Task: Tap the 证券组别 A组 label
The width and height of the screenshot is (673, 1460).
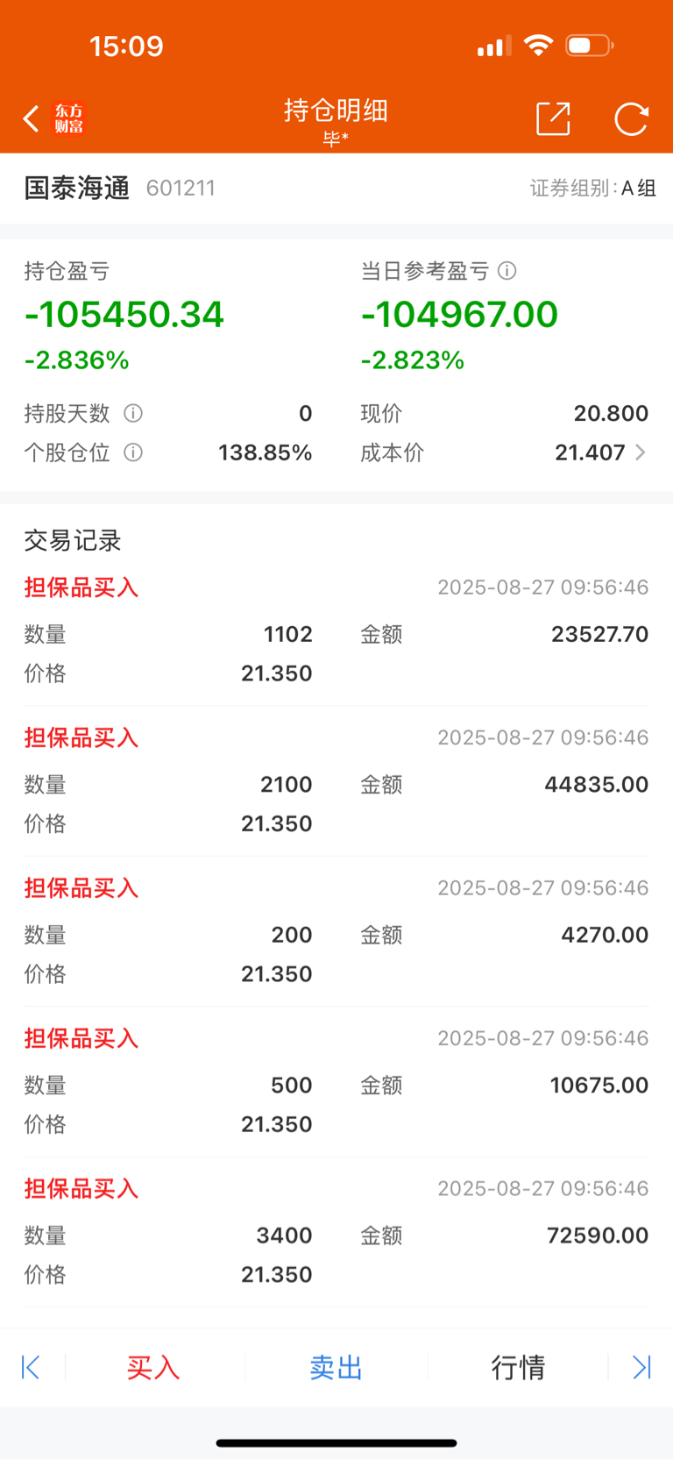Action: [593, 188]
